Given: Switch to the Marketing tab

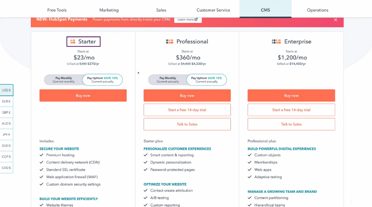Looking at the screenshot, I should [109, 10].
